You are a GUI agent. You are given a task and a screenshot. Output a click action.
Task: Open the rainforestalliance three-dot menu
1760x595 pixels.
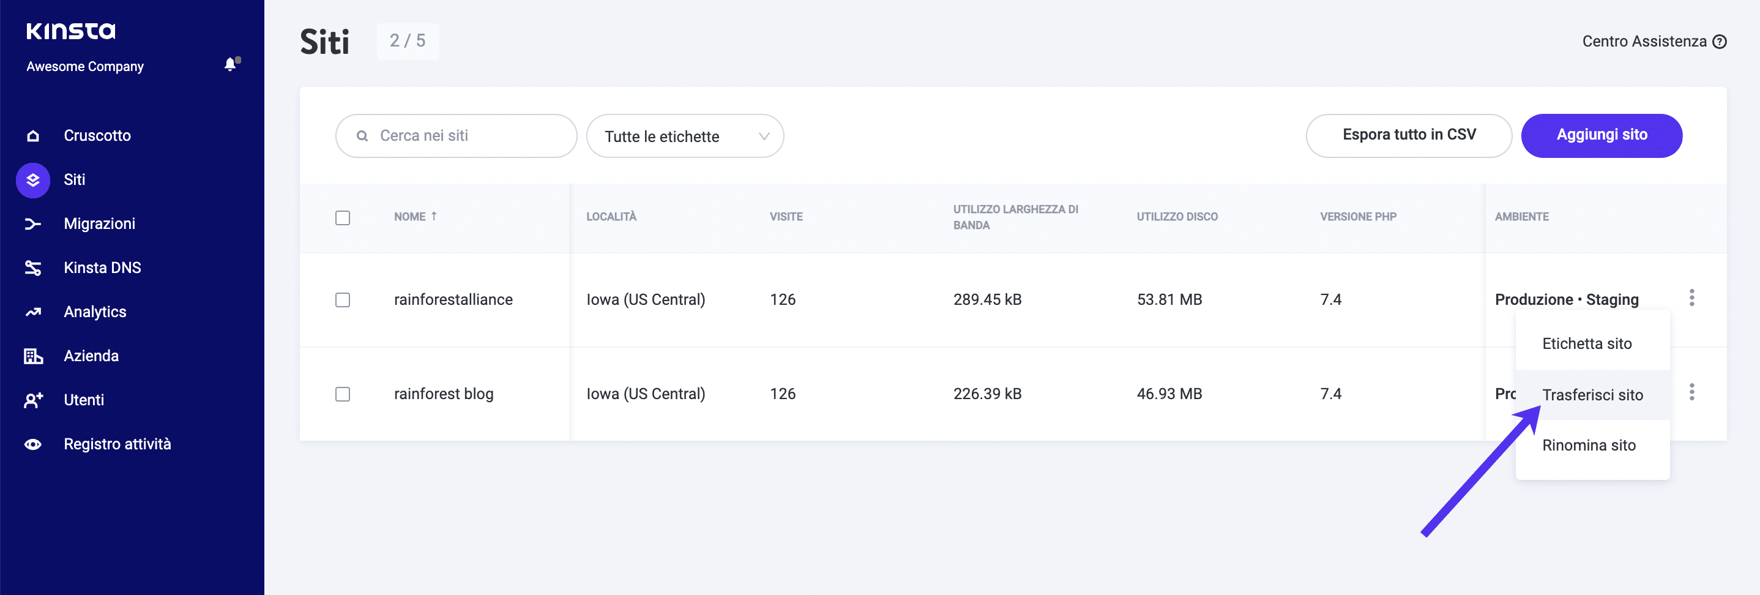coord(1691,298)
